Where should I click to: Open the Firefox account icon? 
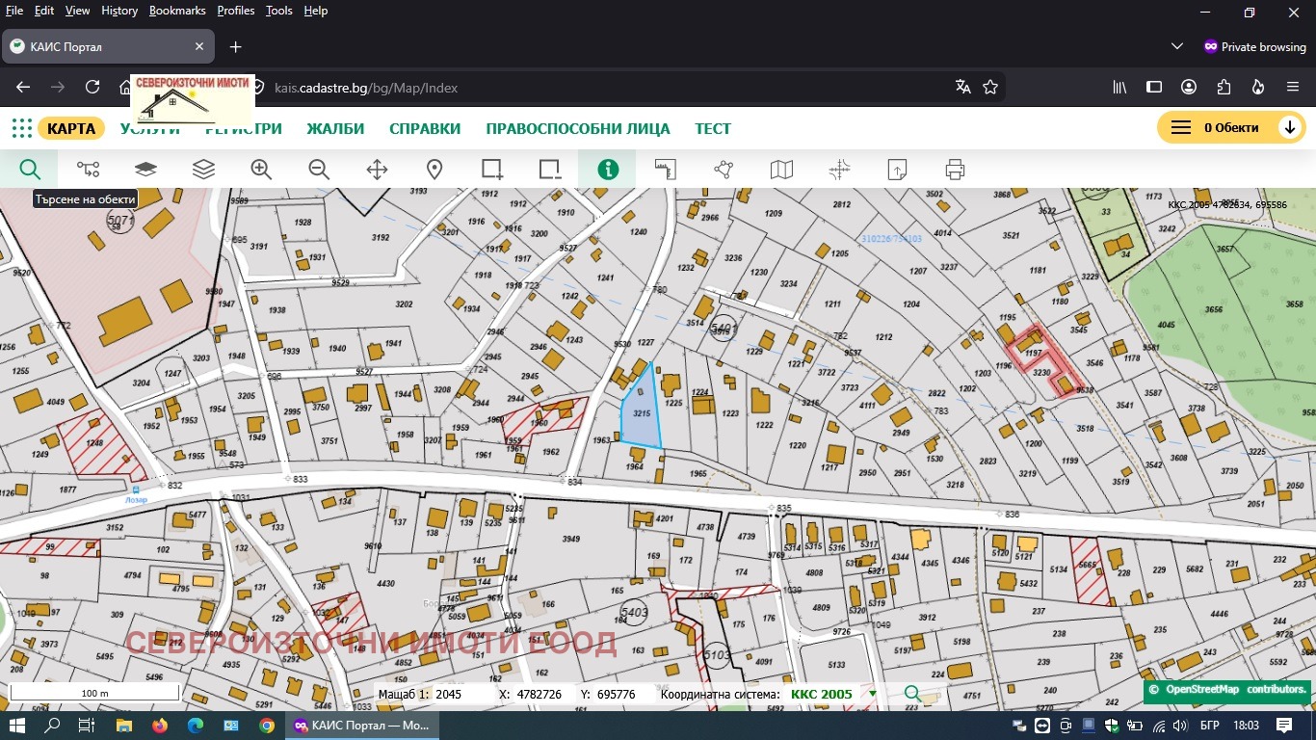[x=1189, y=87]
